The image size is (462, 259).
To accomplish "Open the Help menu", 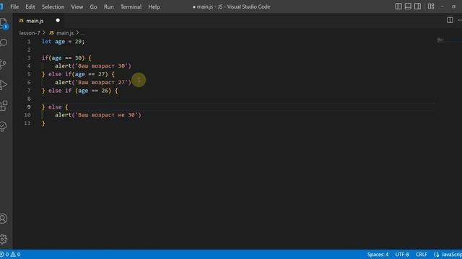I will pos(154,6).
